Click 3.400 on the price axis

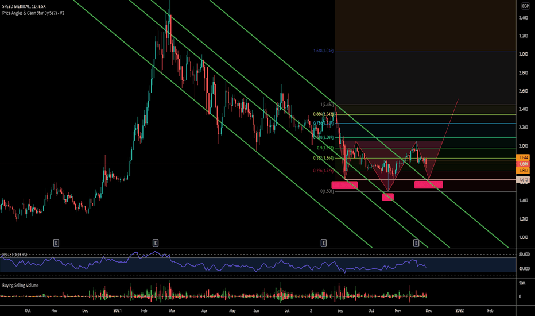(x=524, y=17)
